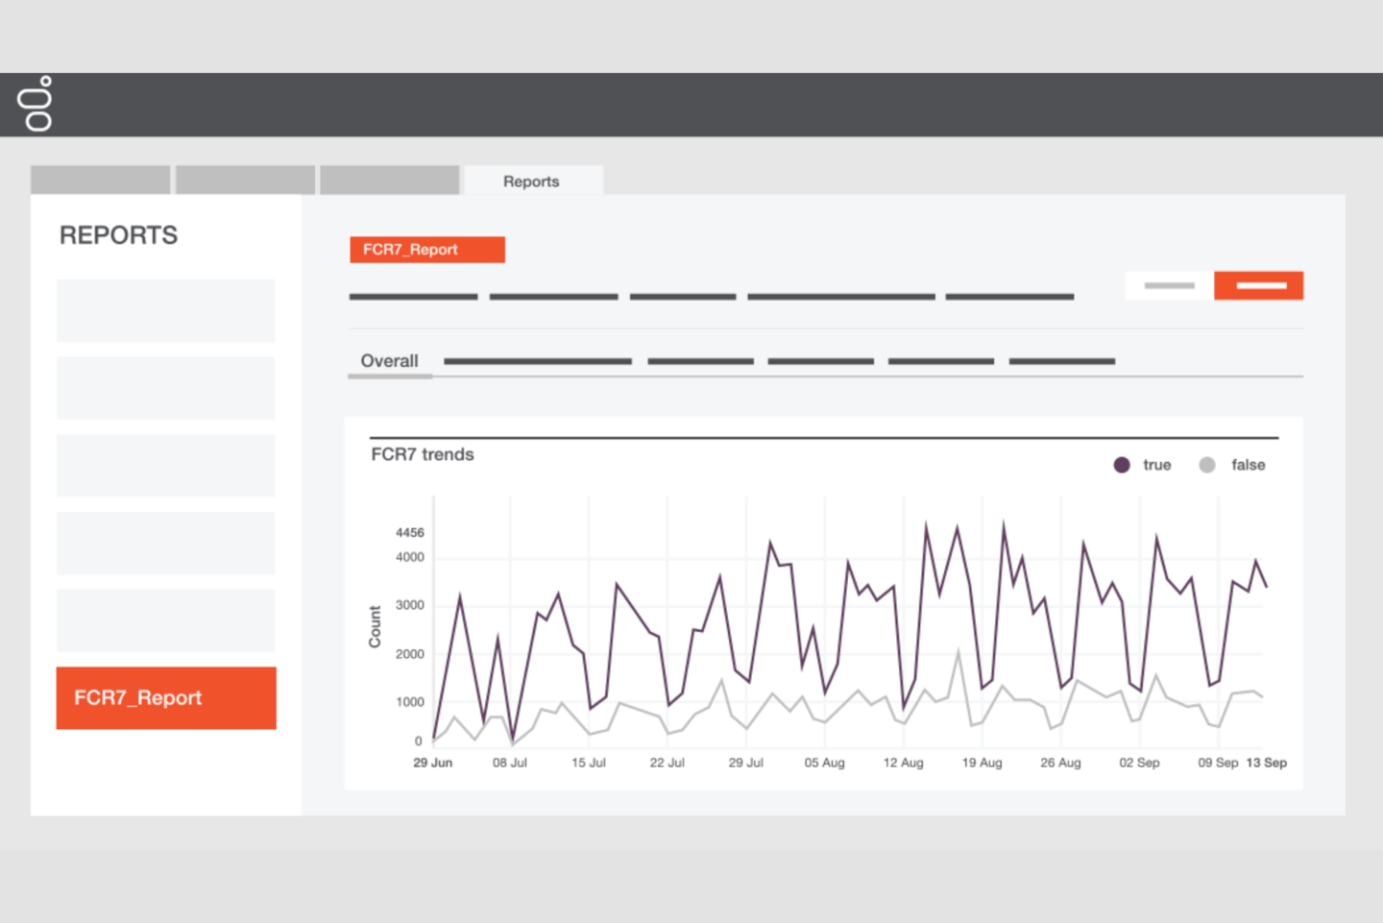Screen dimensions: 1383x923
Task: Switch to the Reports tab
Action: [532, 181]
